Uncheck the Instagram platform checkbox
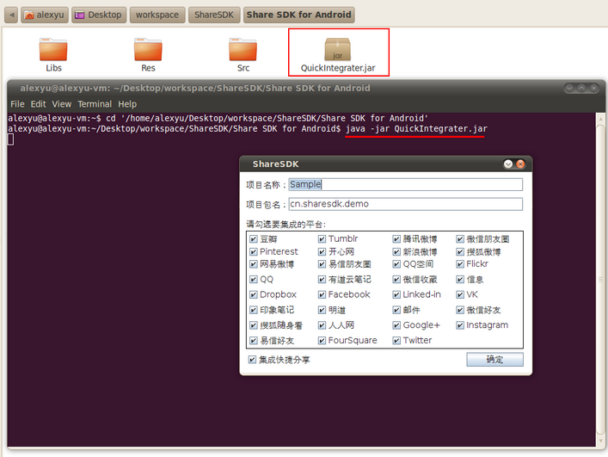 (460, 325)
